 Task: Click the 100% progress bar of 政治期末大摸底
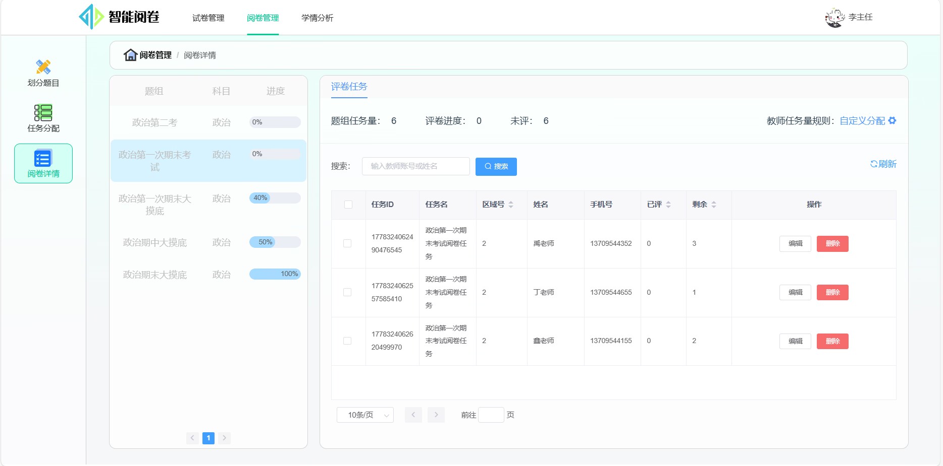click(x=275, y=274)
